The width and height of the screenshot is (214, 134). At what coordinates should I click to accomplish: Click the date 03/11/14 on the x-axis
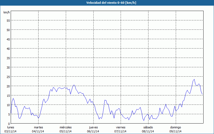click(x=11, y=131)
